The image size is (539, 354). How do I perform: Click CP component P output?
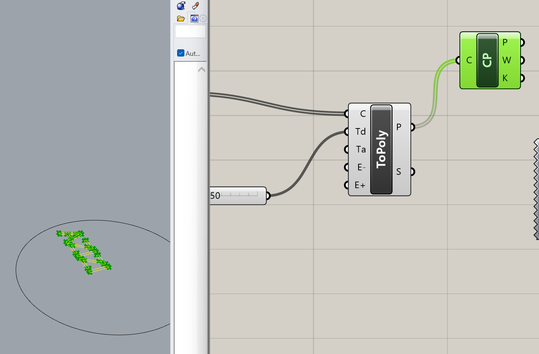505,42
